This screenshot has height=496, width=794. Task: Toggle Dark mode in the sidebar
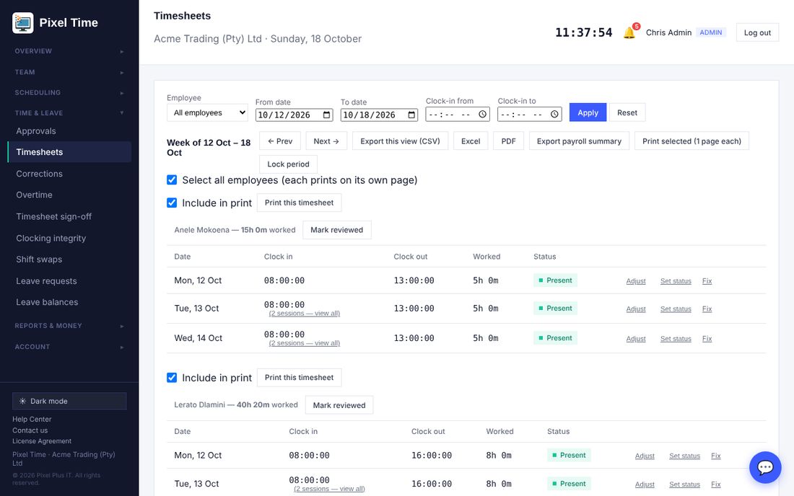[69, 401]
